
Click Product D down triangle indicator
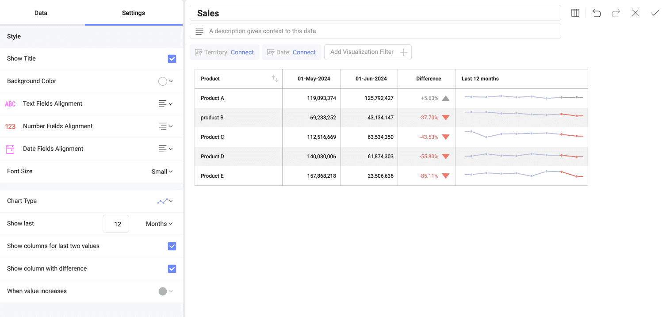tap(446, 157)
